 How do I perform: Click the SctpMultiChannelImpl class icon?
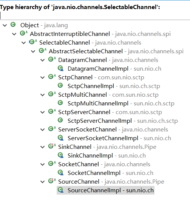(60, 103)
